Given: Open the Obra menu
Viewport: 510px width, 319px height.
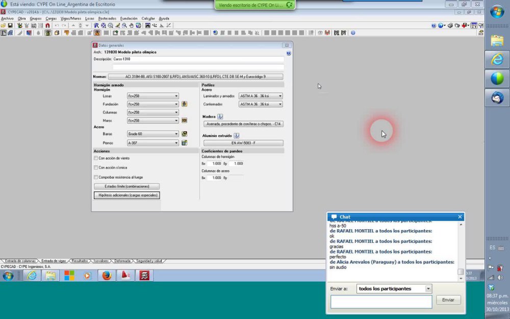Looking at the screenshot, I should coord(22,18).
